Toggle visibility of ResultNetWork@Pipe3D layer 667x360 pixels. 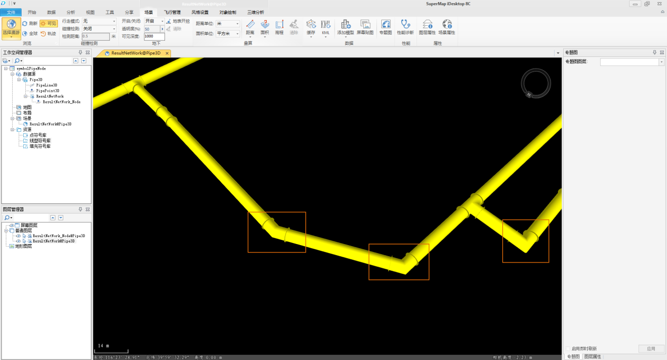[18, 241]
